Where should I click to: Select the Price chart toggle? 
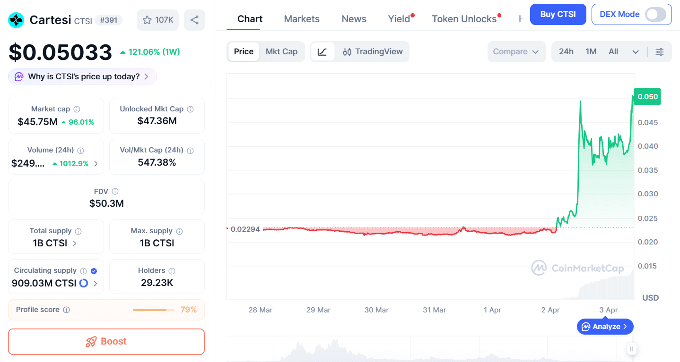(244, 51)
